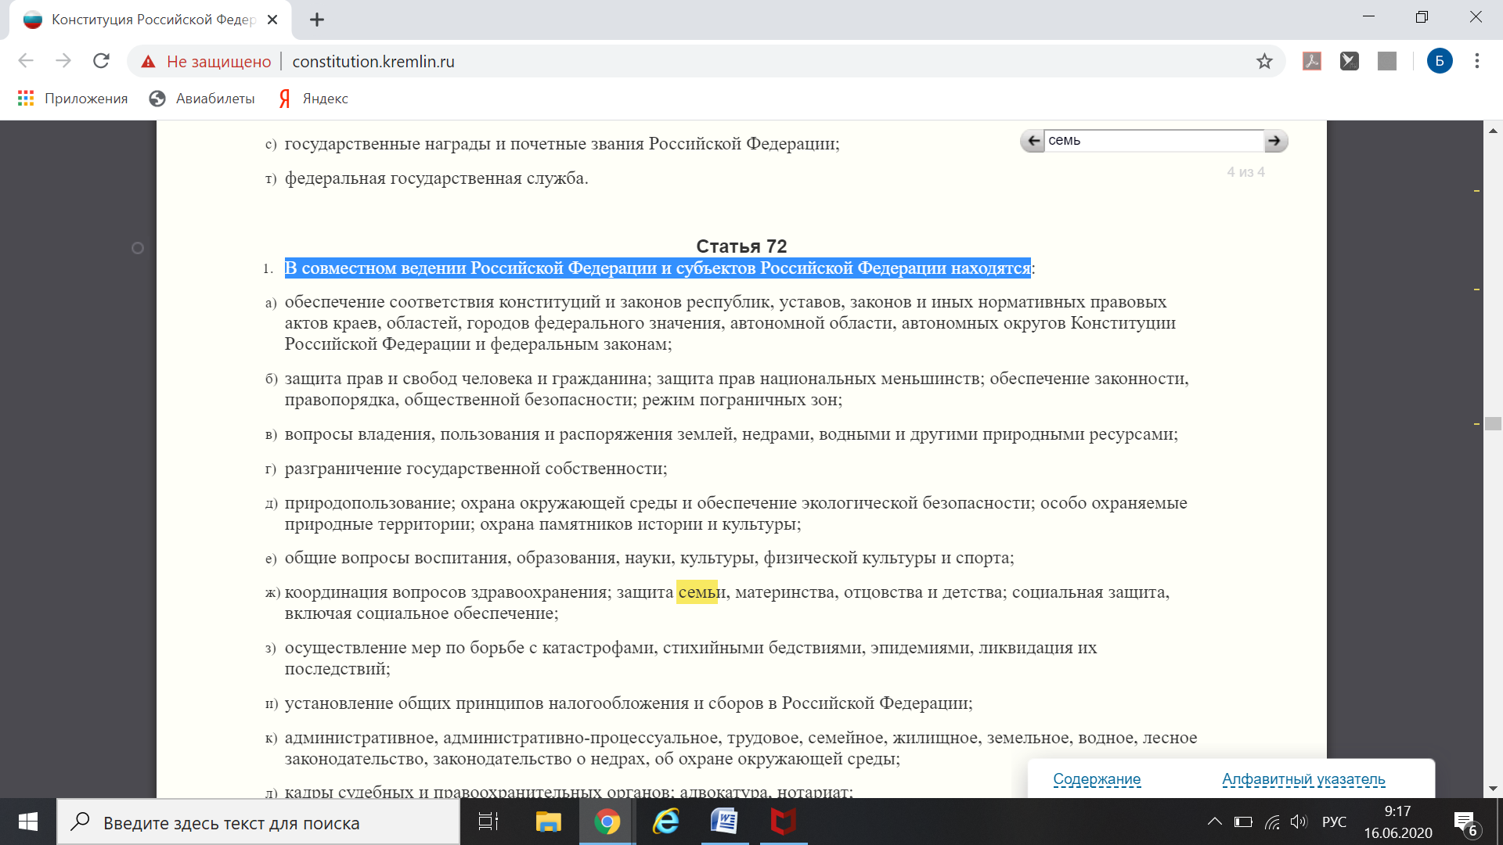Open the volume speaker tray icon

click(1299, 822)
